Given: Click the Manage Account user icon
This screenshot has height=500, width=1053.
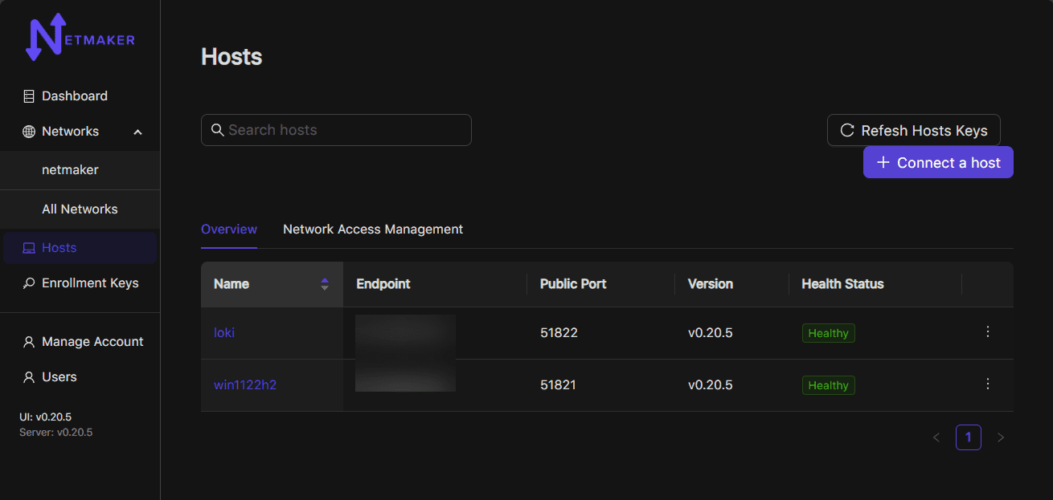Looking at the screenshot, I should 29,342.
